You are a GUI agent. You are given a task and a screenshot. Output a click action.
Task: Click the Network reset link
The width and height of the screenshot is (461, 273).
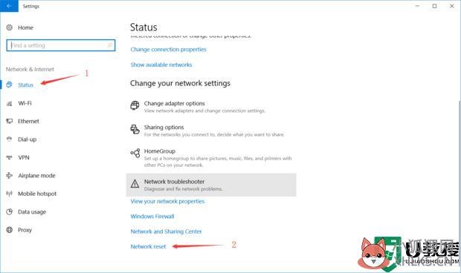(x=148, y=246)
